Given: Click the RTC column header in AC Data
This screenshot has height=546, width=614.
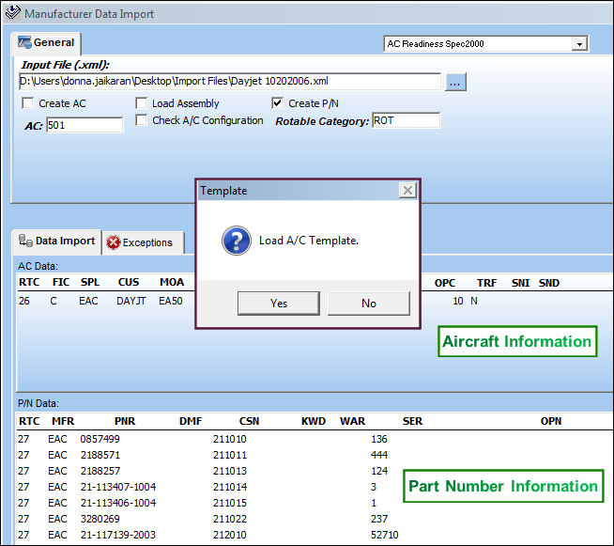Looking at the screenshot, I should pyautogui.click(x=29, y=282).
